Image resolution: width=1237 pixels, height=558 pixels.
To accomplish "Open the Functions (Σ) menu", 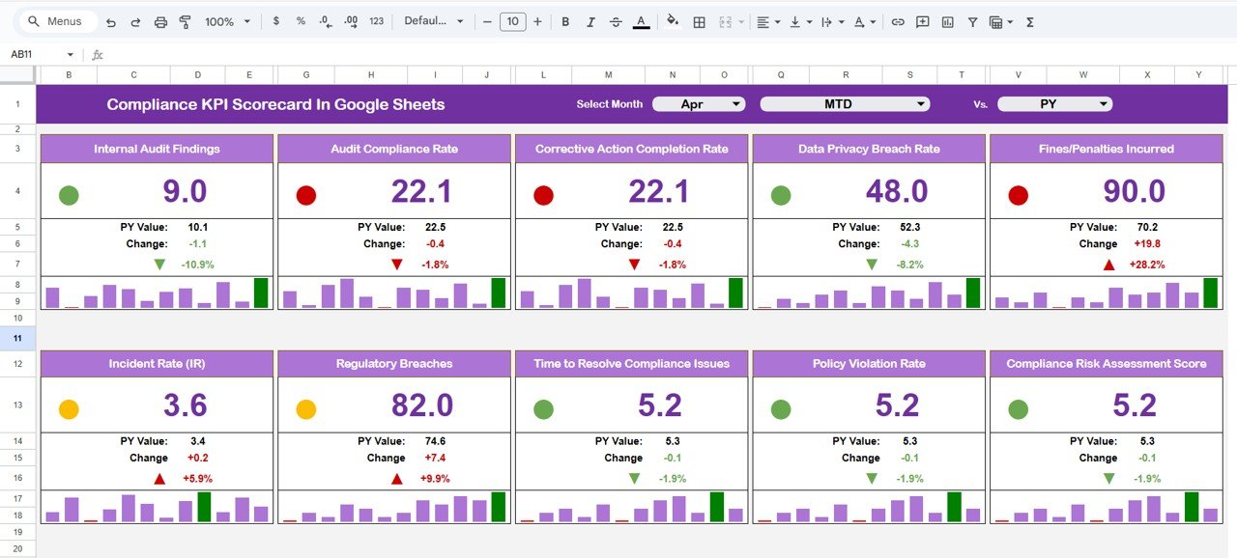I will (1029, 21).
